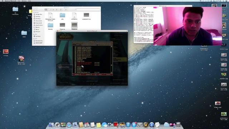
Task: Select Desktop in Finder sidebar
Action: click(x=37, y=19)
